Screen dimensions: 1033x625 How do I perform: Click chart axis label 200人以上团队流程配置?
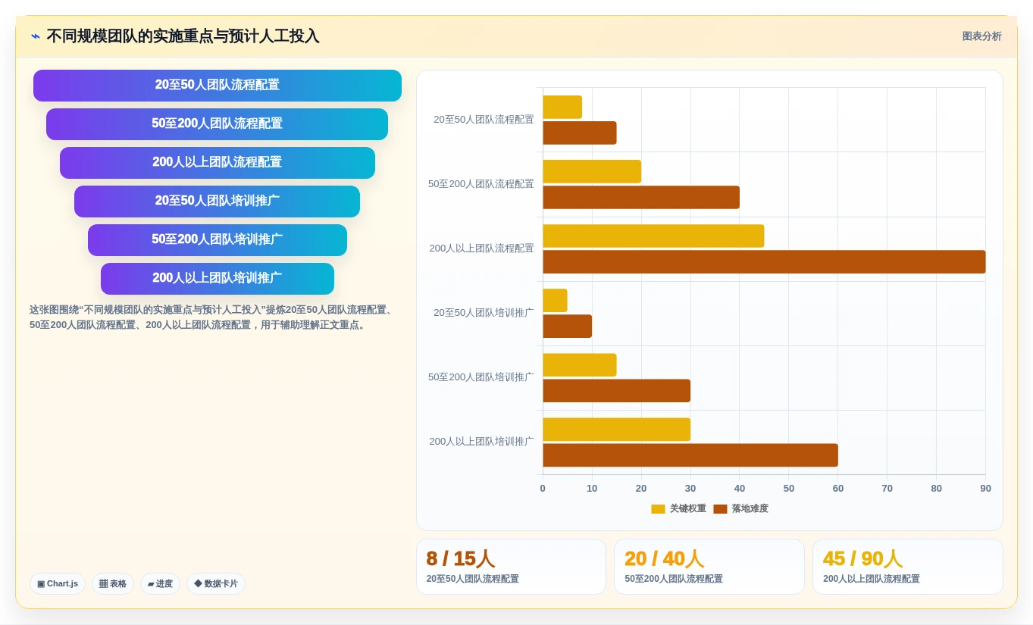point(481,248)
